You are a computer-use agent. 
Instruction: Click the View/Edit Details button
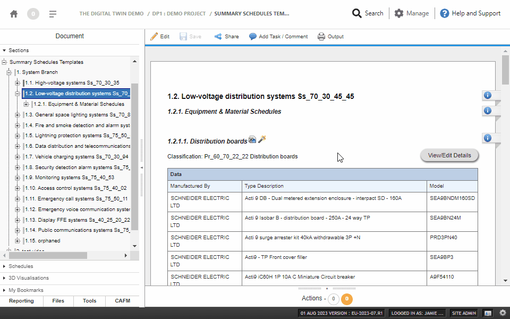(x=449, y=155)
